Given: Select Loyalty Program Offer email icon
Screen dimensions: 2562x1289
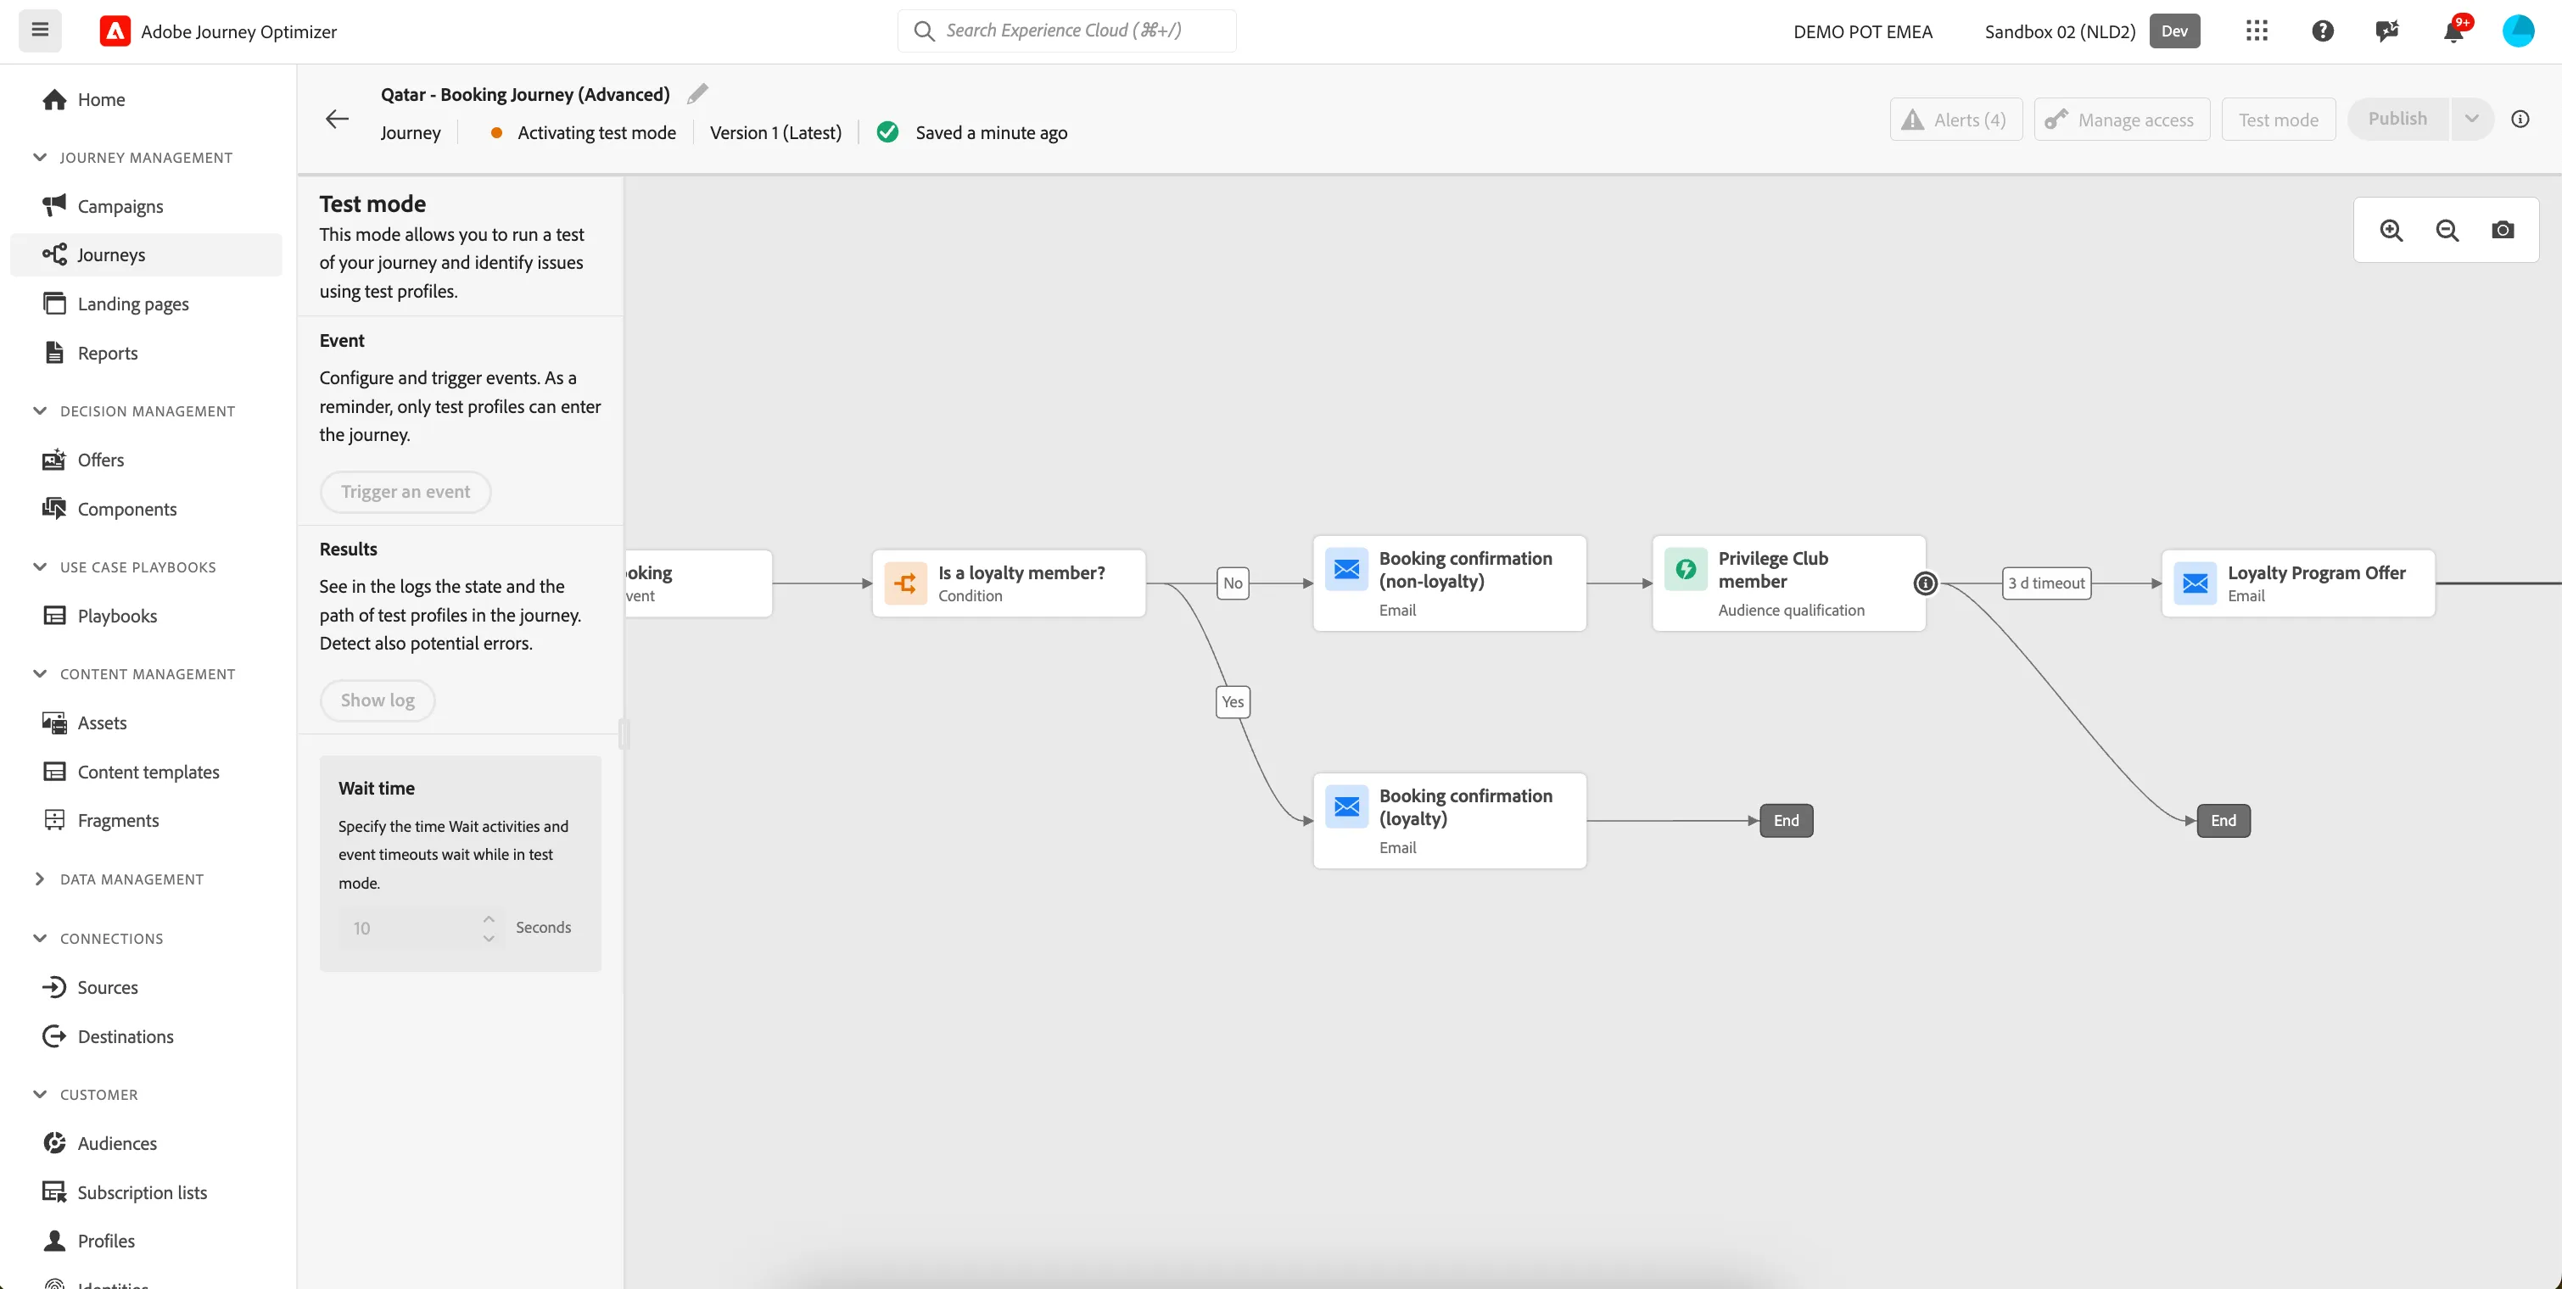Looking at the screenshot, I should (2195, 583).
